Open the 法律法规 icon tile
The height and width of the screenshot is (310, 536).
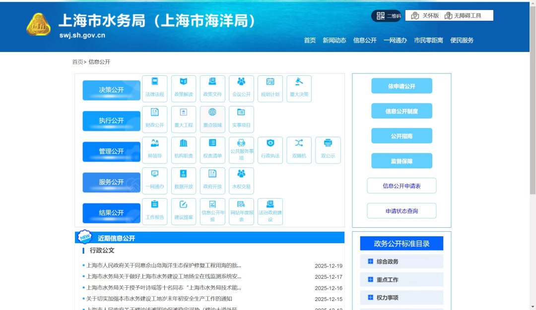pyautogui.click(x=154, y=89)
